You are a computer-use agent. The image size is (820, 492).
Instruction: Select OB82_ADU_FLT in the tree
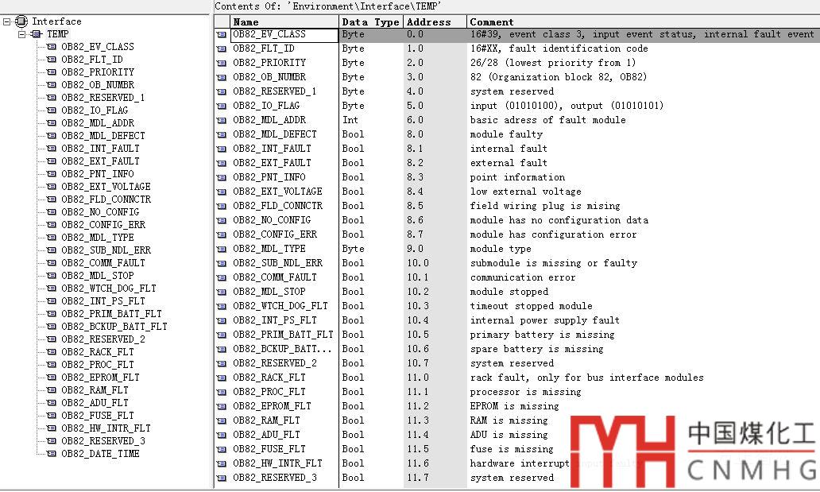(x=95, y=403)
